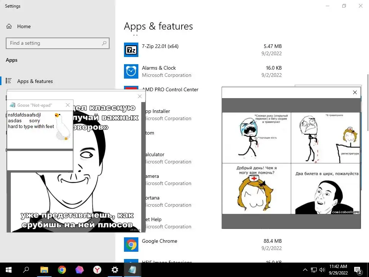The height and width of the screenshot is (277, 369).
Task: Select Home in Settings sidebar
Action: click(58, 26)
